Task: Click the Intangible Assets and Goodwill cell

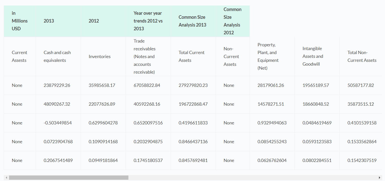Action: point(313,56)
